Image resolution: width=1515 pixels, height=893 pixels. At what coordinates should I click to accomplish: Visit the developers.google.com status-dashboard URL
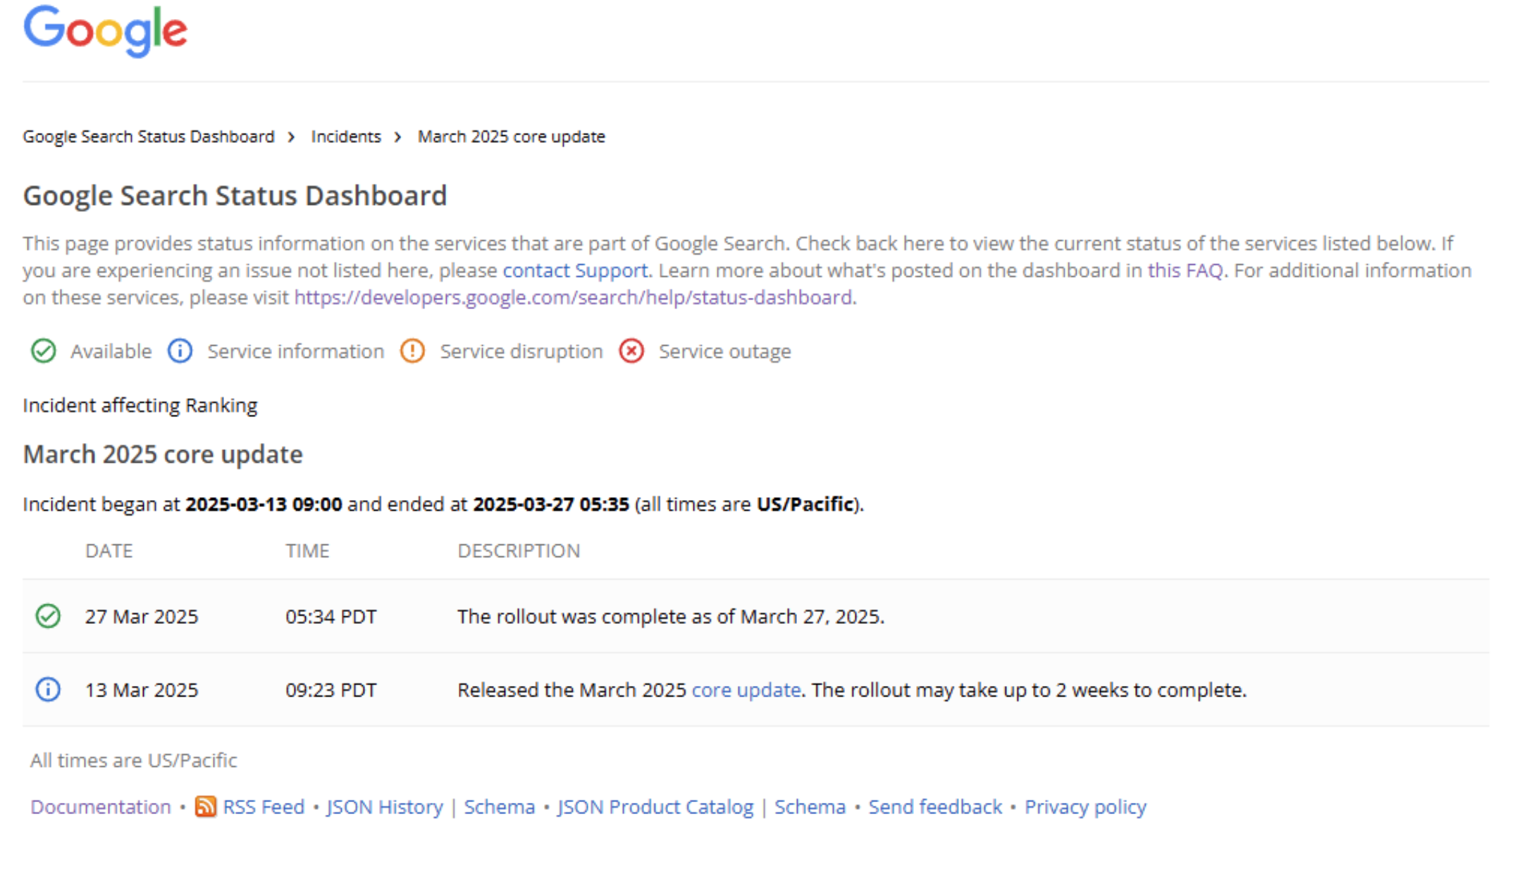[x=573, y=297]
